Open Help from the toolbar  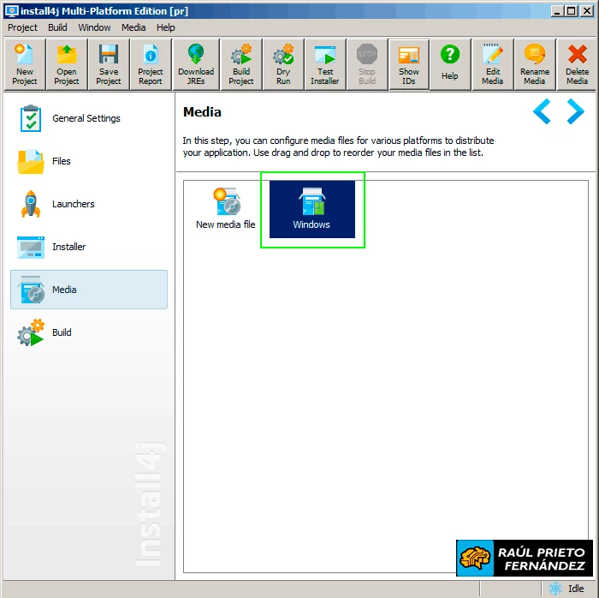pyautogui.click(x=450, y=64)
